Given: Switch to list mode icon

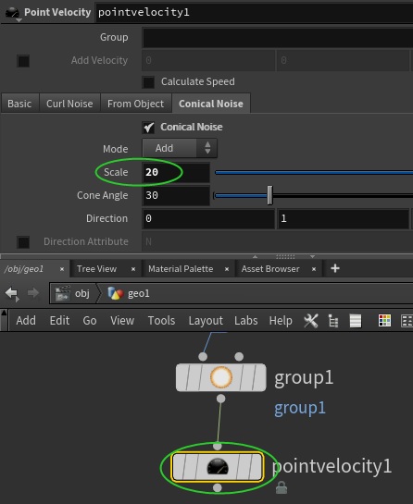Looking at the screenshot, I should click(356, 321).
